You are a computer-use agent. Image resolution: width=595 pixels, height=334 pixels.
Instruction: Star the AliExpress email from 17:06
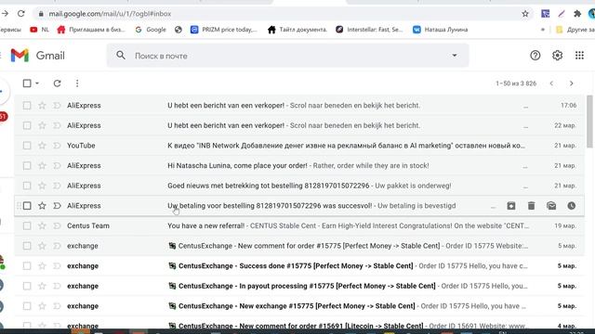(x=42, y=105)
